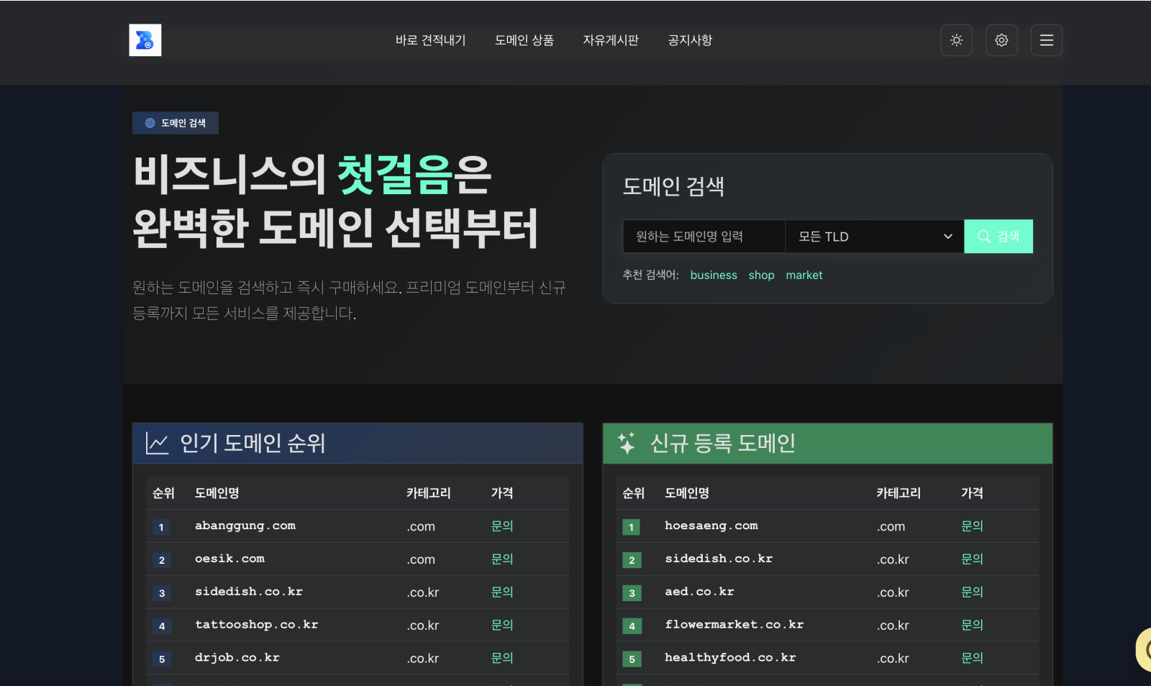Image resolution: width=1151 pixels, height=686 pixels.
Task: Click the chart icon beside 인기 도메인 순위
Action: click(x=157, y=443)
